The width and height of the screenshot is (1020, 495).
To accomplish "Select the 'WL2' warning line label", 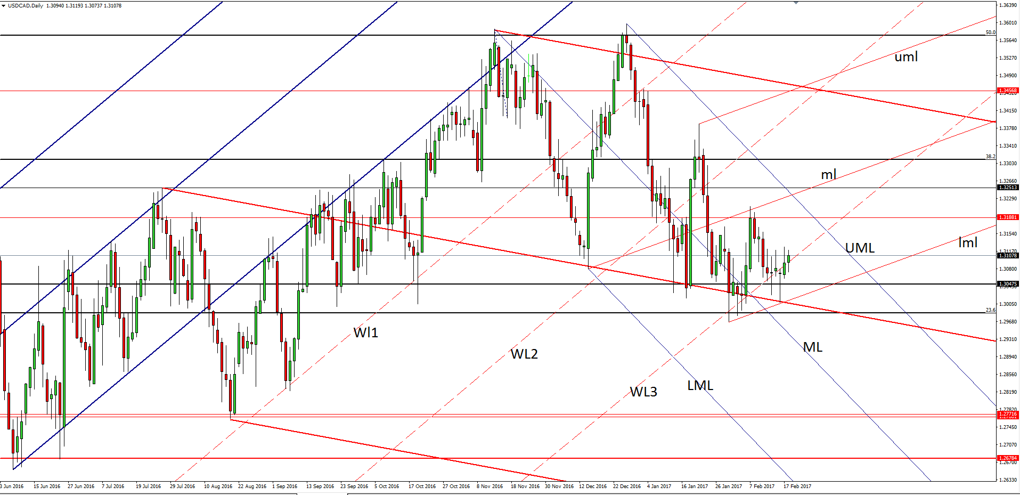I will pyautogui.click(x=524, y=354).
